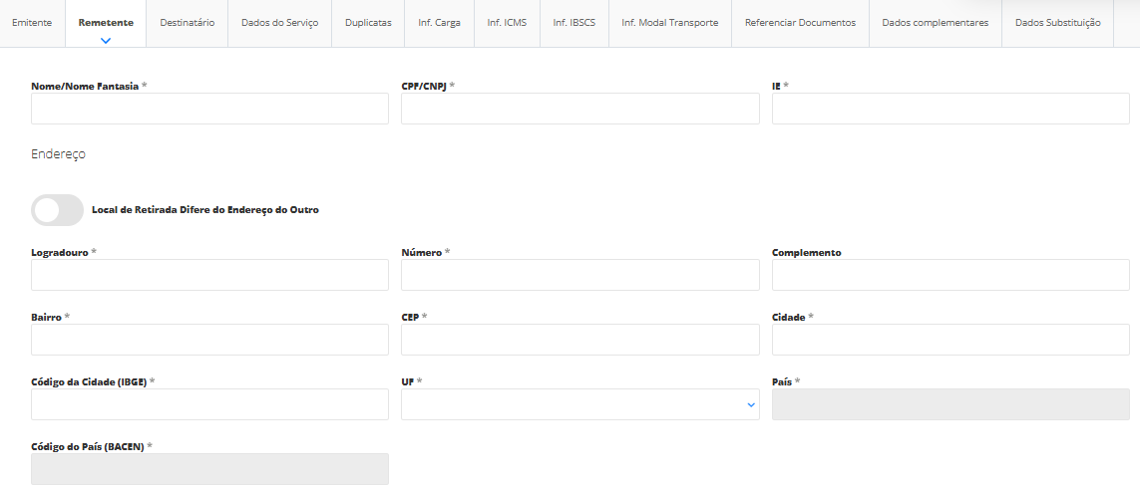The height and width of the screenshot is (491, 1140).
Task: Switch to Inf. ICMS tab
Action: pyautogui.click(x=507, y=23)
